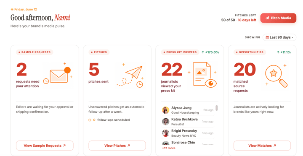Open View Sample Requests
Viewport: 303px width, 156px height.
tap(45, 146)
